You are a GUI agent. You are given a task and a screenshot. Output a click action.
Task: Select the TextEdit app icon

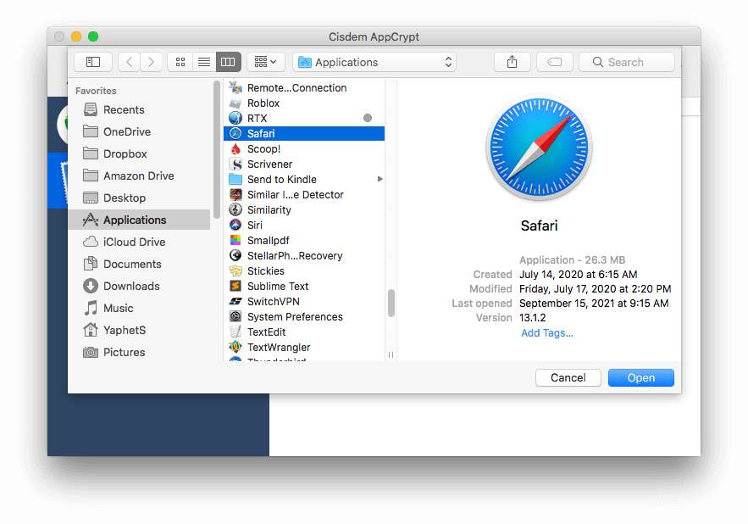point(235,332)
